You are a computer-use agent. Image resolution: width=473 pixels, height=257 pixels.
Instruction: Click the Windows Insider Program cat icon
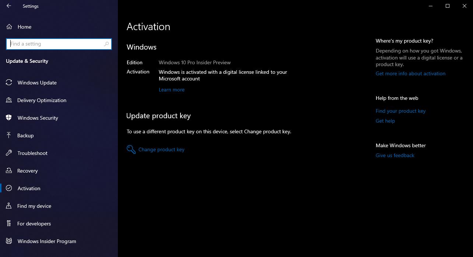[9, 241]
